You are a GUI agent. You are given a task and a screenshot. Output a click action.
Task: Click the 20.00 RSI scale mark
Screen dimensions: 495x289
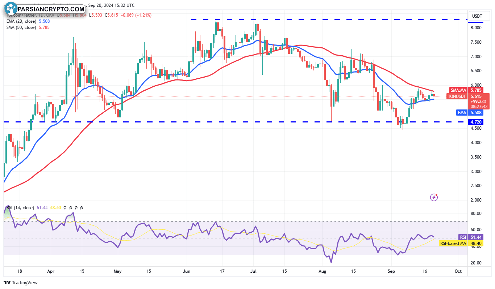point(476,263)
